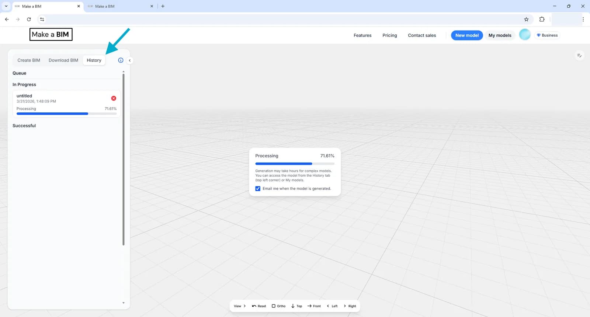The width and height of the screenshot is (590, 317).
Task: Reset the camera view
Action: pos(259,306)
